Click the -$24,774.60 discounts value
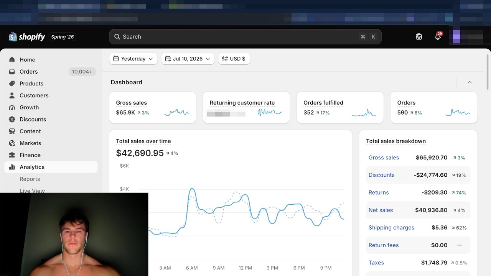 tap(430, 175)
